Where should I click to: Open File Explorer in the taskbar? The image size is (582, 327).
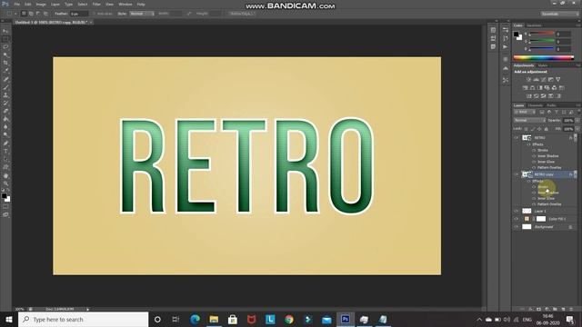click(214, 319)
